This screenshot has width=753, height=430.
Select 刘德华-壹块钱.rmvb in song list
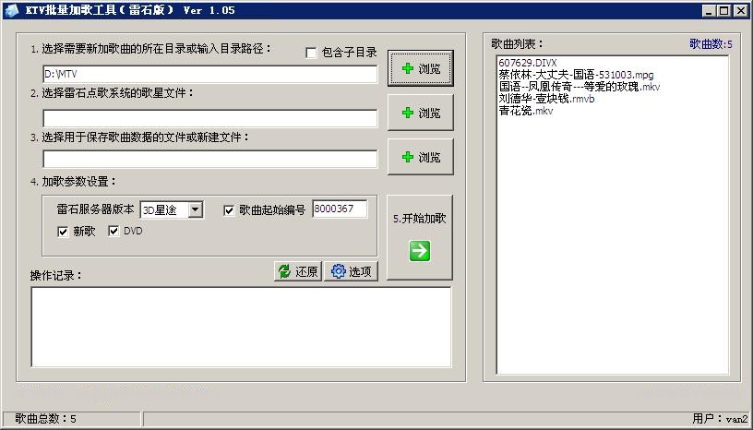pyautogui.click(x=546, y=99)
